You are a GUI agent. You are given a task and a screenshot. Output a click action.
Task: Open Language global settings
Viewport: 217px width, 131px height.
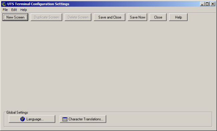pyautogui.click(x=32, y=119)
